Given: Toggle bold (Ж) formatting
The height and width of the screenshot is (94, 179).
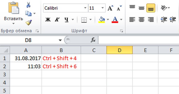Looking at the screenshot, I should (x=48, y=19).
